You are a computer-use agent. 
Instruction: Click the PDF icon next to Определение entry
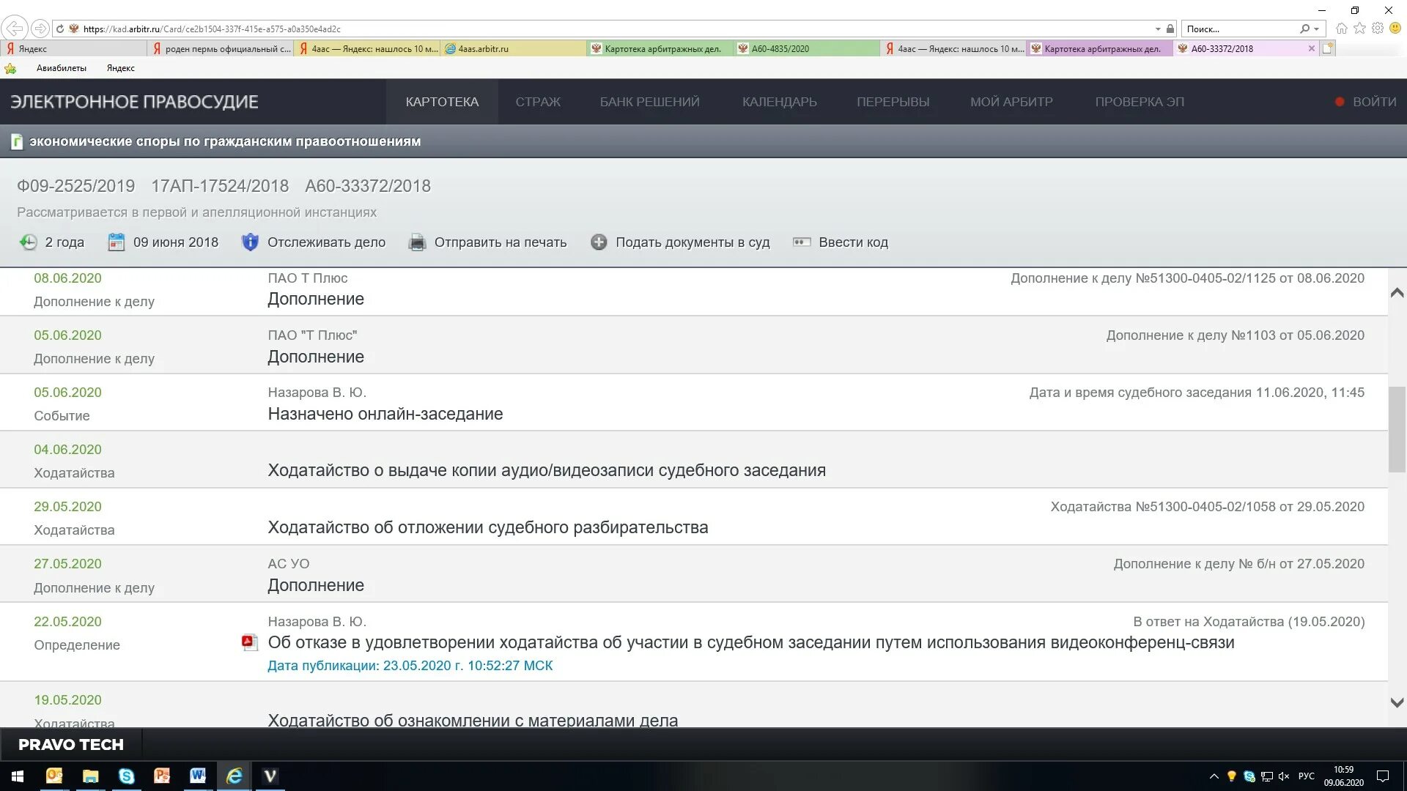point(249,642)
